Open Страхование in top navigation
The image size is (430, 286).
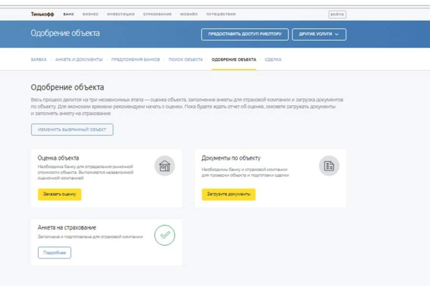coord(157,14)
